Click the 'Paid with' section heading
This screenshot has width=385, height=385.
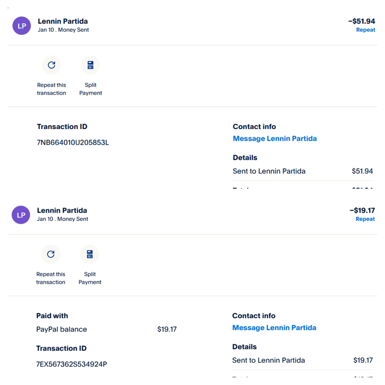(52, 316)
